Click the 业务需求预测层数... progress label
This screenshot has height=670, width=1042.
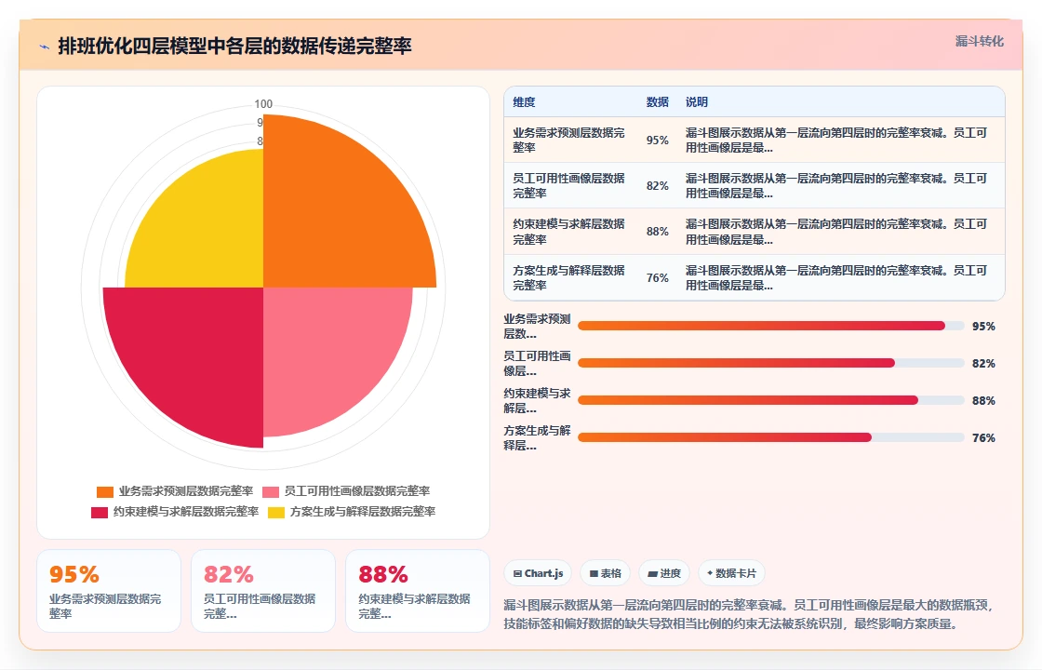[537, 327]
